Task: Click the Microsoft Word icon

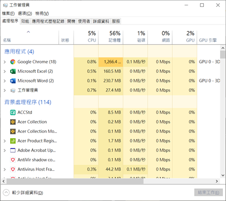Action: click(13, 81)
